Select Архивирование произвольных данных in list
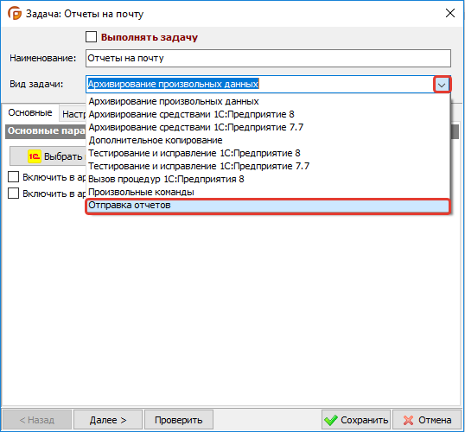Screen dimensions: 465x432 [268, 101]
